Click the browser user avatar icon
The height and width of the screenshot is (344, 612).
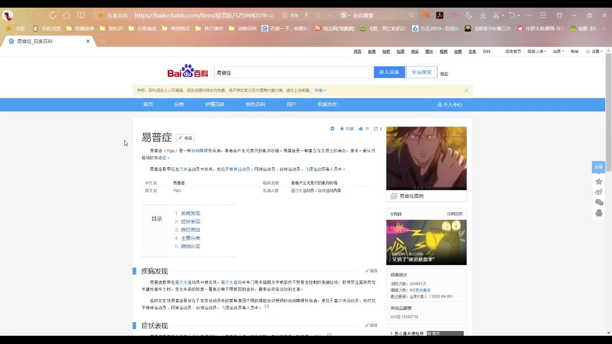pyautogui.click(x=8, y=15)
